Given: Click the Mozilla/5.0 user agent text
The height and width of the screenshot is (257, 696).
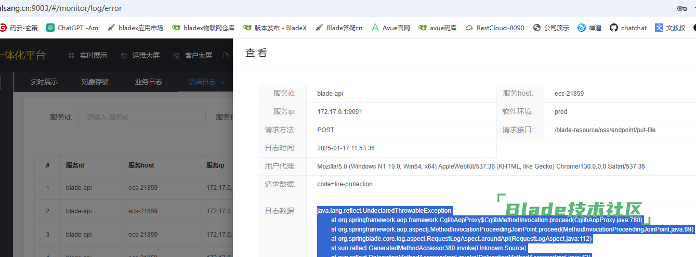Looking at the screenshot, I should pyautogui.click(x=481, y=166).
